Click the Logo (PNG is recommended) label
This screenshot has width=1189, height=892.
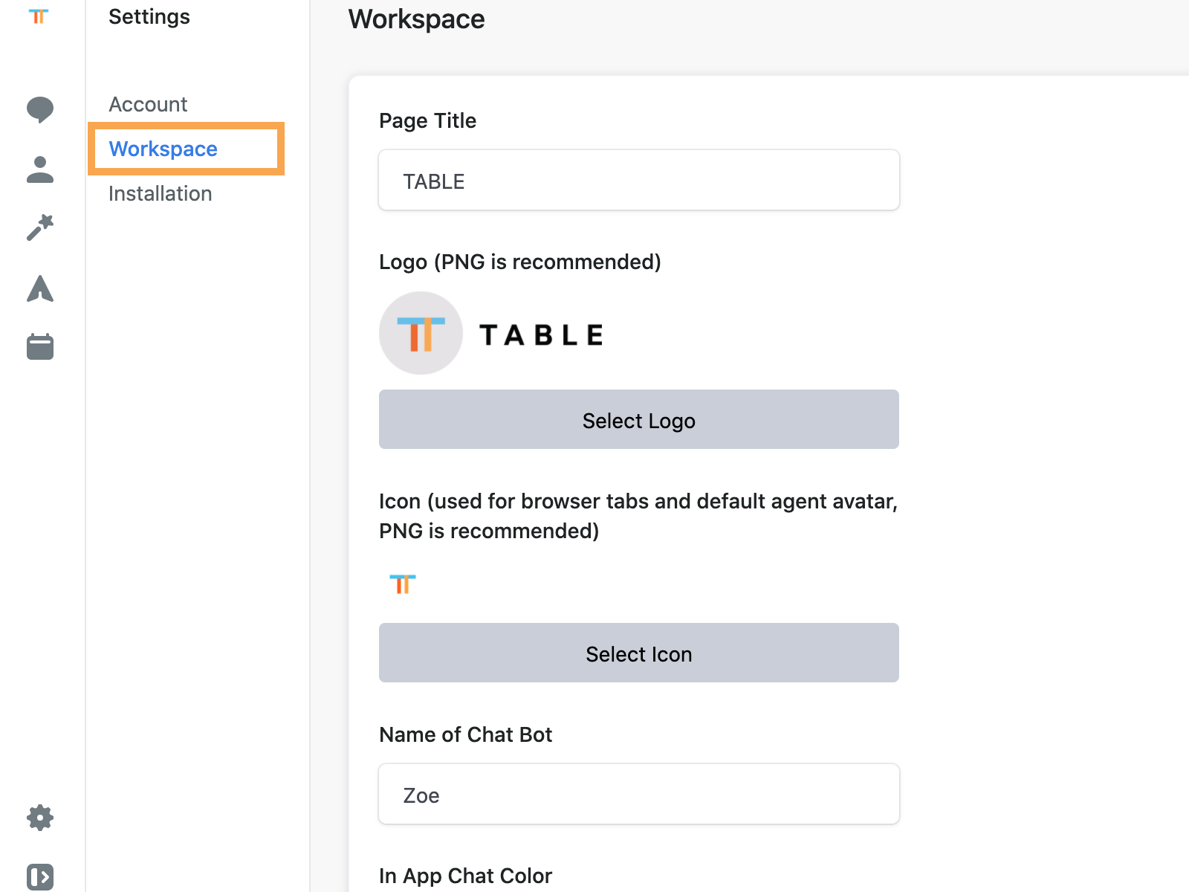(520, 262)
